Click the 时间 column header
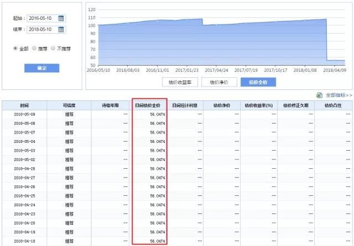This screenshot has height=246, width=354. (24, 105)
